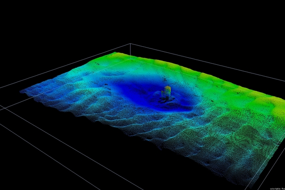Click the dark shadow at the pillar base
This screenshot has width=285, height=190.
point(165,98)
